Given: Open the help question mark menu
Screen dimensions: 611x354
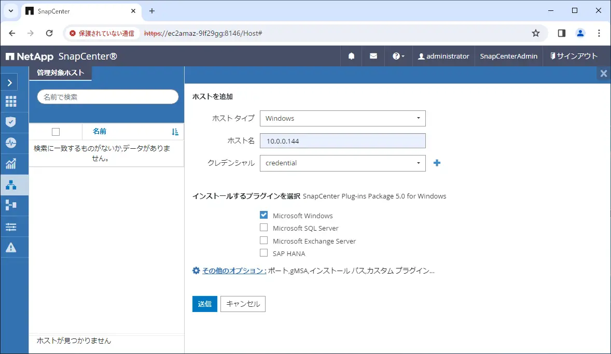Looking at the screenshot, I should tap(398, 56).
